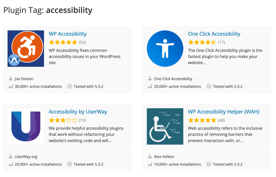Click the Alex Volkov author name
This screenshot has height=177, width=276.
pyautogui.click(x=164, y=157)
